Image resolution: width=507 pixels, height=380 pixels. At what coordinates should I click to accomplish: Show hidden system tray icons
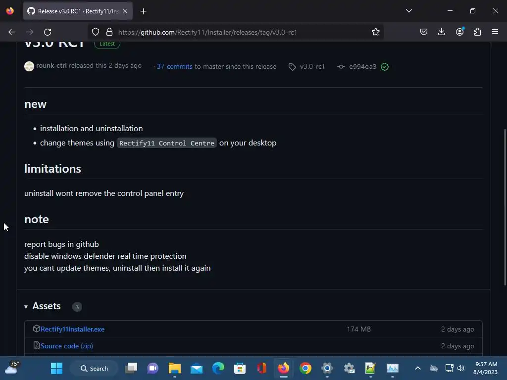[418, 368]
